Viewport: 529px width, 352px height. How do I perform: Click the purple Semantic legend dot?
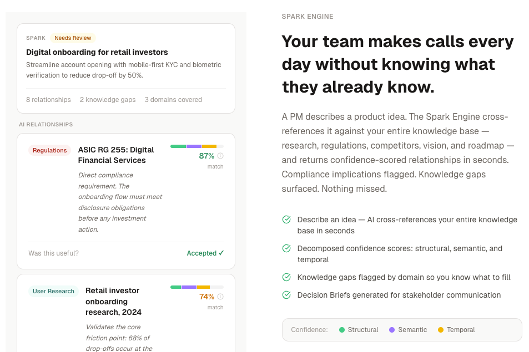(x=392, y=330)
